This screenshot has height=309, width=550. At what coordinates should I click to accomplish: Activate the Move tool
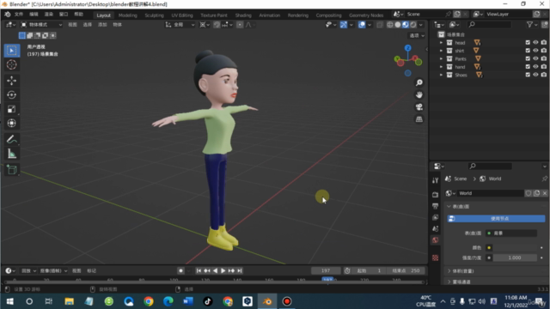coord(11,81)
